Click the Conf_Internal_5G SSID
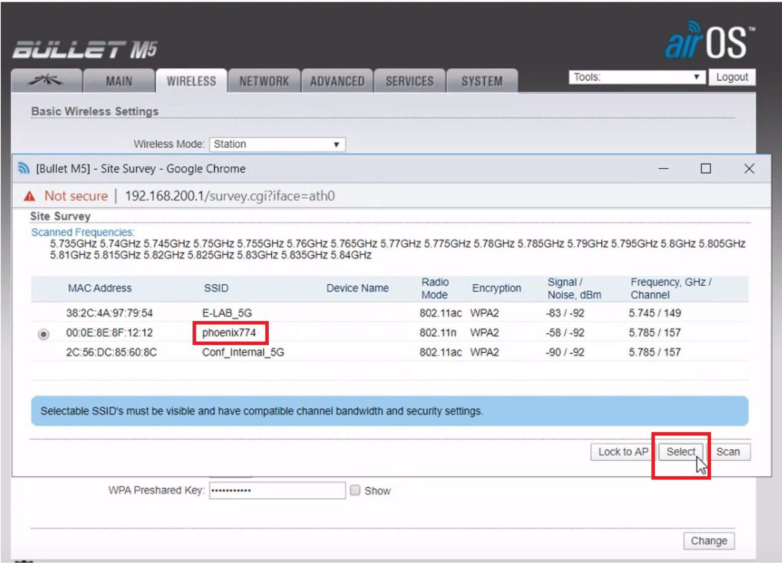782x563 pixels. pyautogui.click(x=243, y=352)
